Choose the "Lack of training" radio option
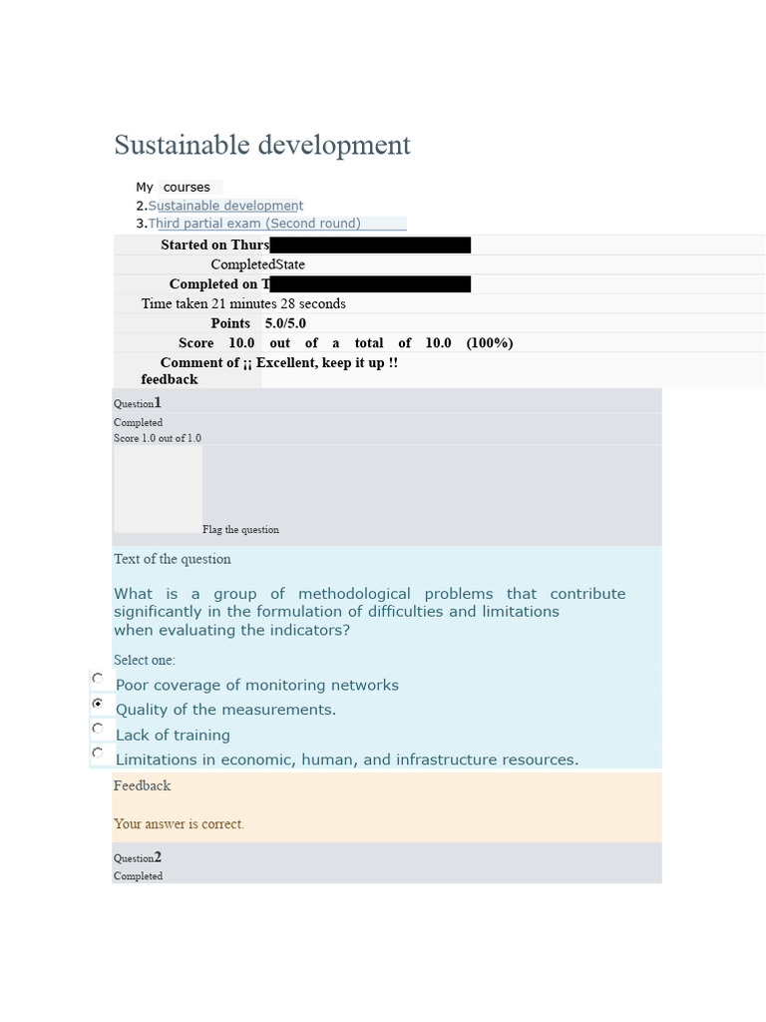This screenshot has width=766, height=1022. point(98,728)
